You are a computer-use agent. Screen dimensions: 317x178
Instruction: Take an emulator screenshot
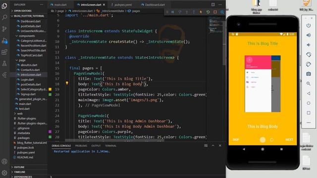coord(308,74)
